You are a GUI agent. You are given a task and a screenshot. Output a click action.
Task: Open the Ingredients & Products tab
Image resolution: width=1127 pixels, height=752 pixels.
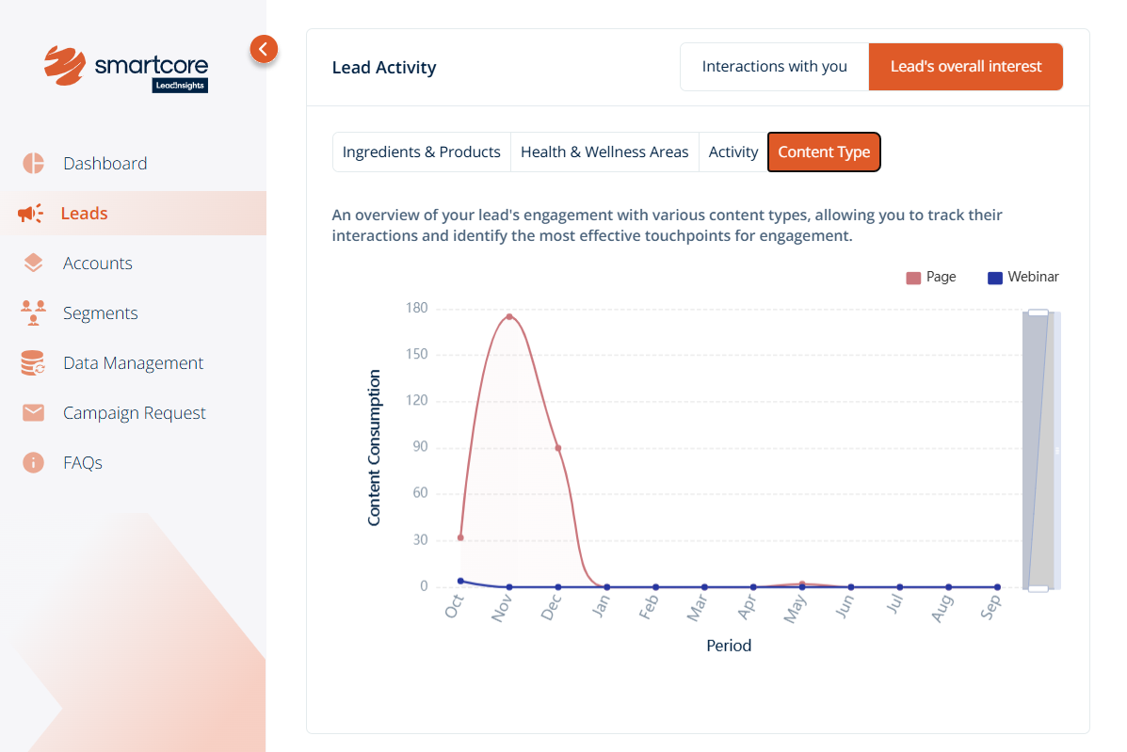coord(421,152)
